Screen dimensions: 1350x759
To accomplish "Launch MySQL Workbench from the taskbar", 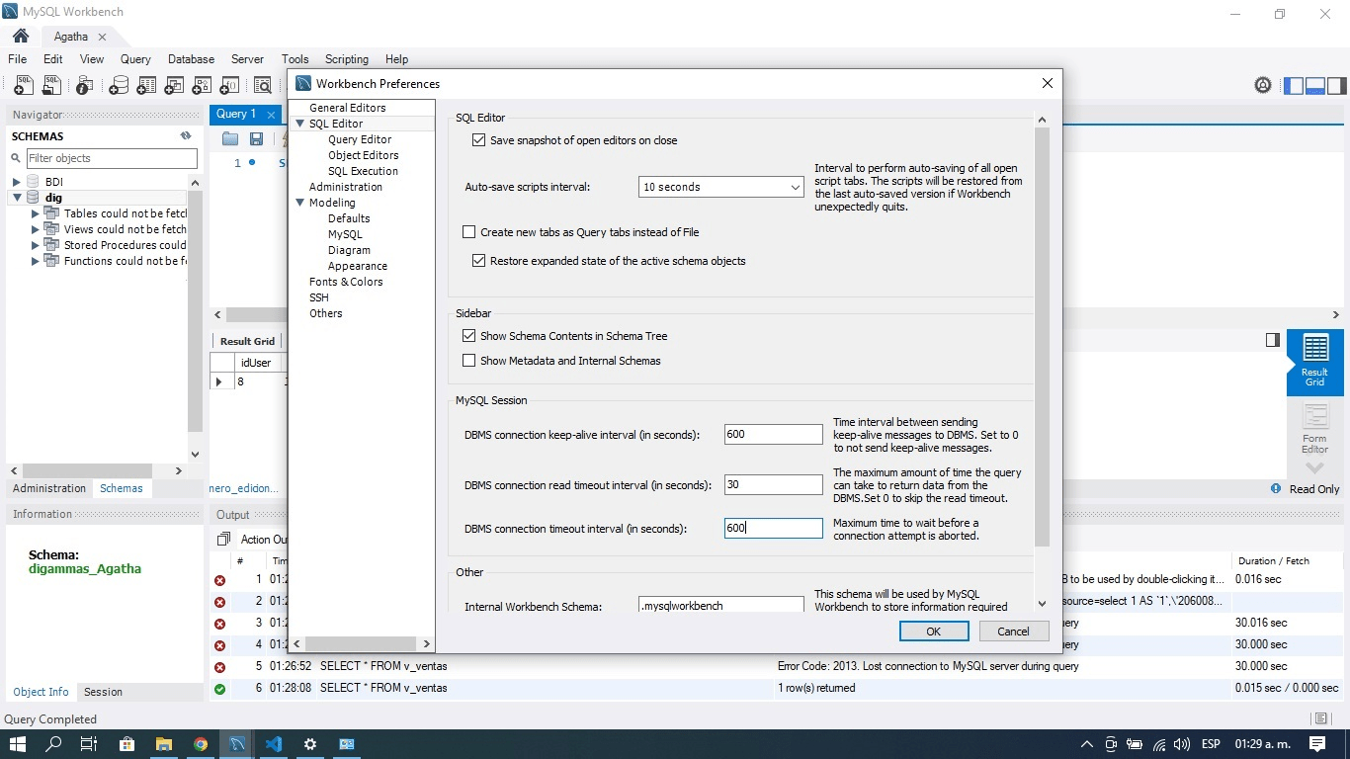I will pos(236,743).
